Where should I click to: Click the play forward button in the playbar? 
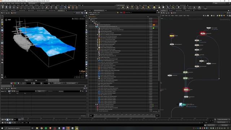click(10, 120)
